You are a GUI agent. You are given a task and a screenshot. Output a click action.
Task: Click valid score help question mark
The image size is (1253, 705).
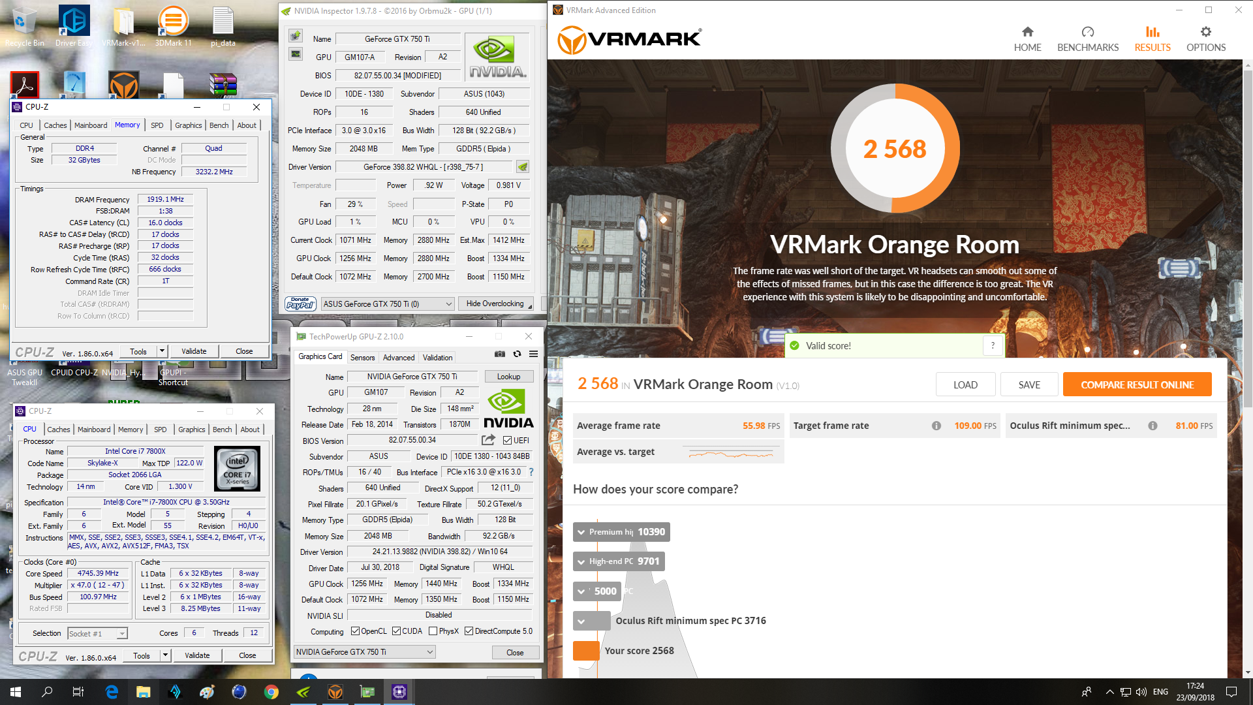tap(993, 346)
